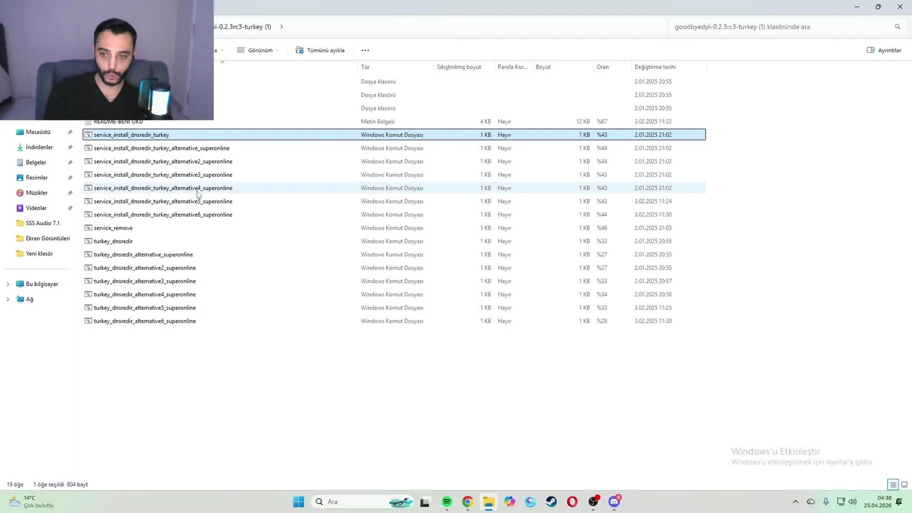The image size is (912, 513).
Task: Show hidden system tray icons chevron
Action: coord(795,502)
